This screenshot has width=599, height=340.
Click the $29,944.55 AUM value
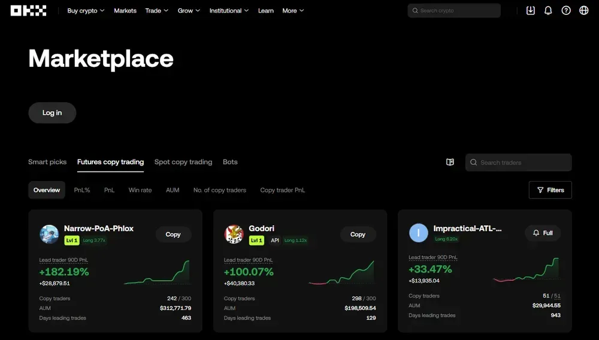coord(547,305)
